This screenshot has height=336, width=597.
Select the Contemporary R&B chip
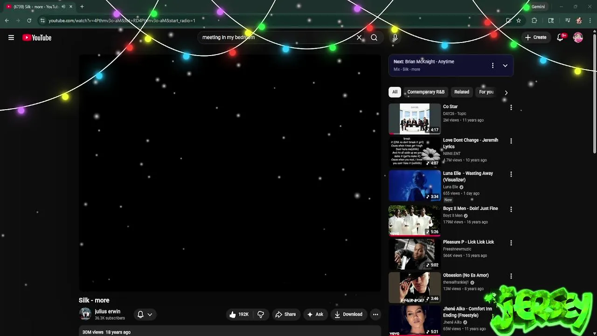(x=426, y=92)
